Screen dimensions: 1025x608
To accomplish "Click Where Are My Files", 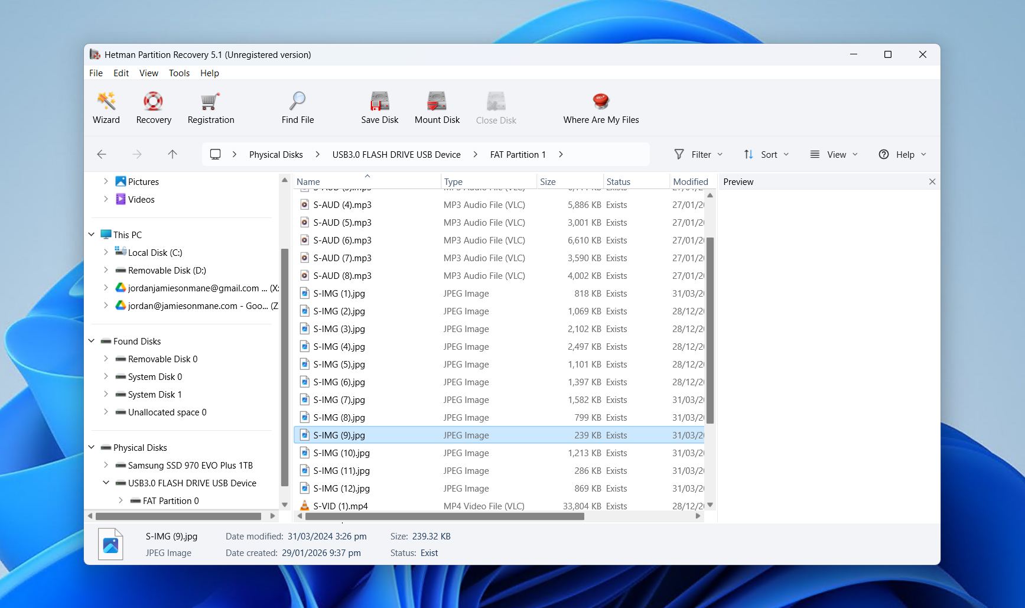I will pyautogui.click(x=600, y=108).
